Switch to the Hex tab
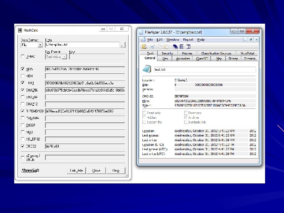The width and height of the screenshot is (284, 213). [165, 58]
